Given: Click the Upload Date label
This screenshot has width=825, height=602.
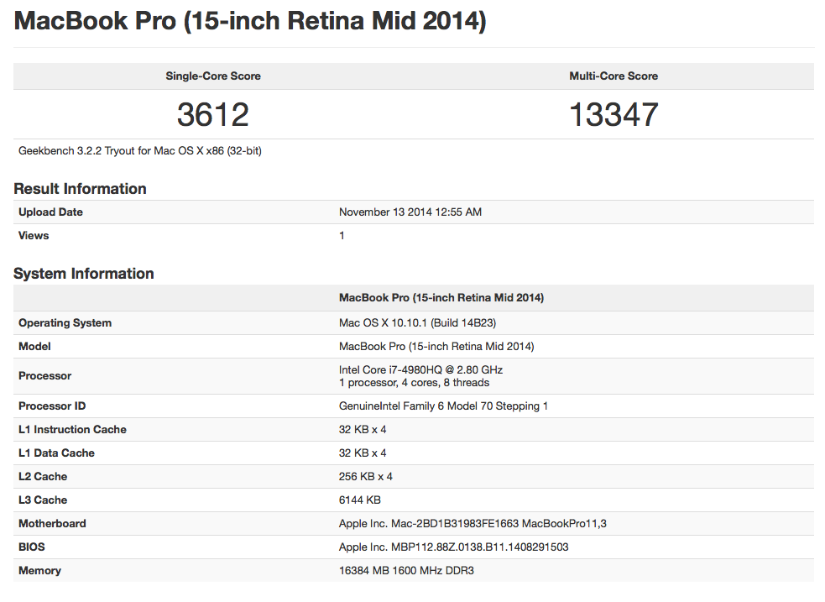Looking at the screenshot, I should [x=50, y=212].
